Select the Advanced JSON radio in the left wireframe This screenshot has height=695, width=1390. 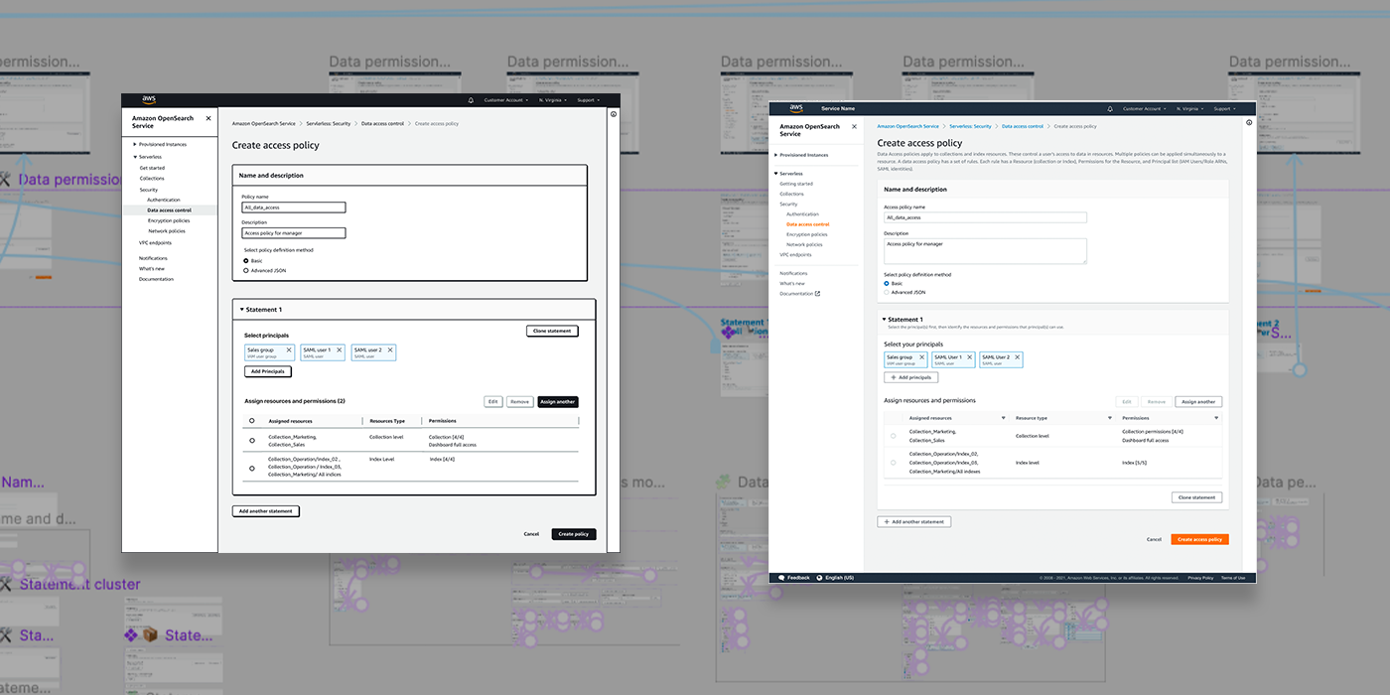pyautogui.click(x=246, y=270)
